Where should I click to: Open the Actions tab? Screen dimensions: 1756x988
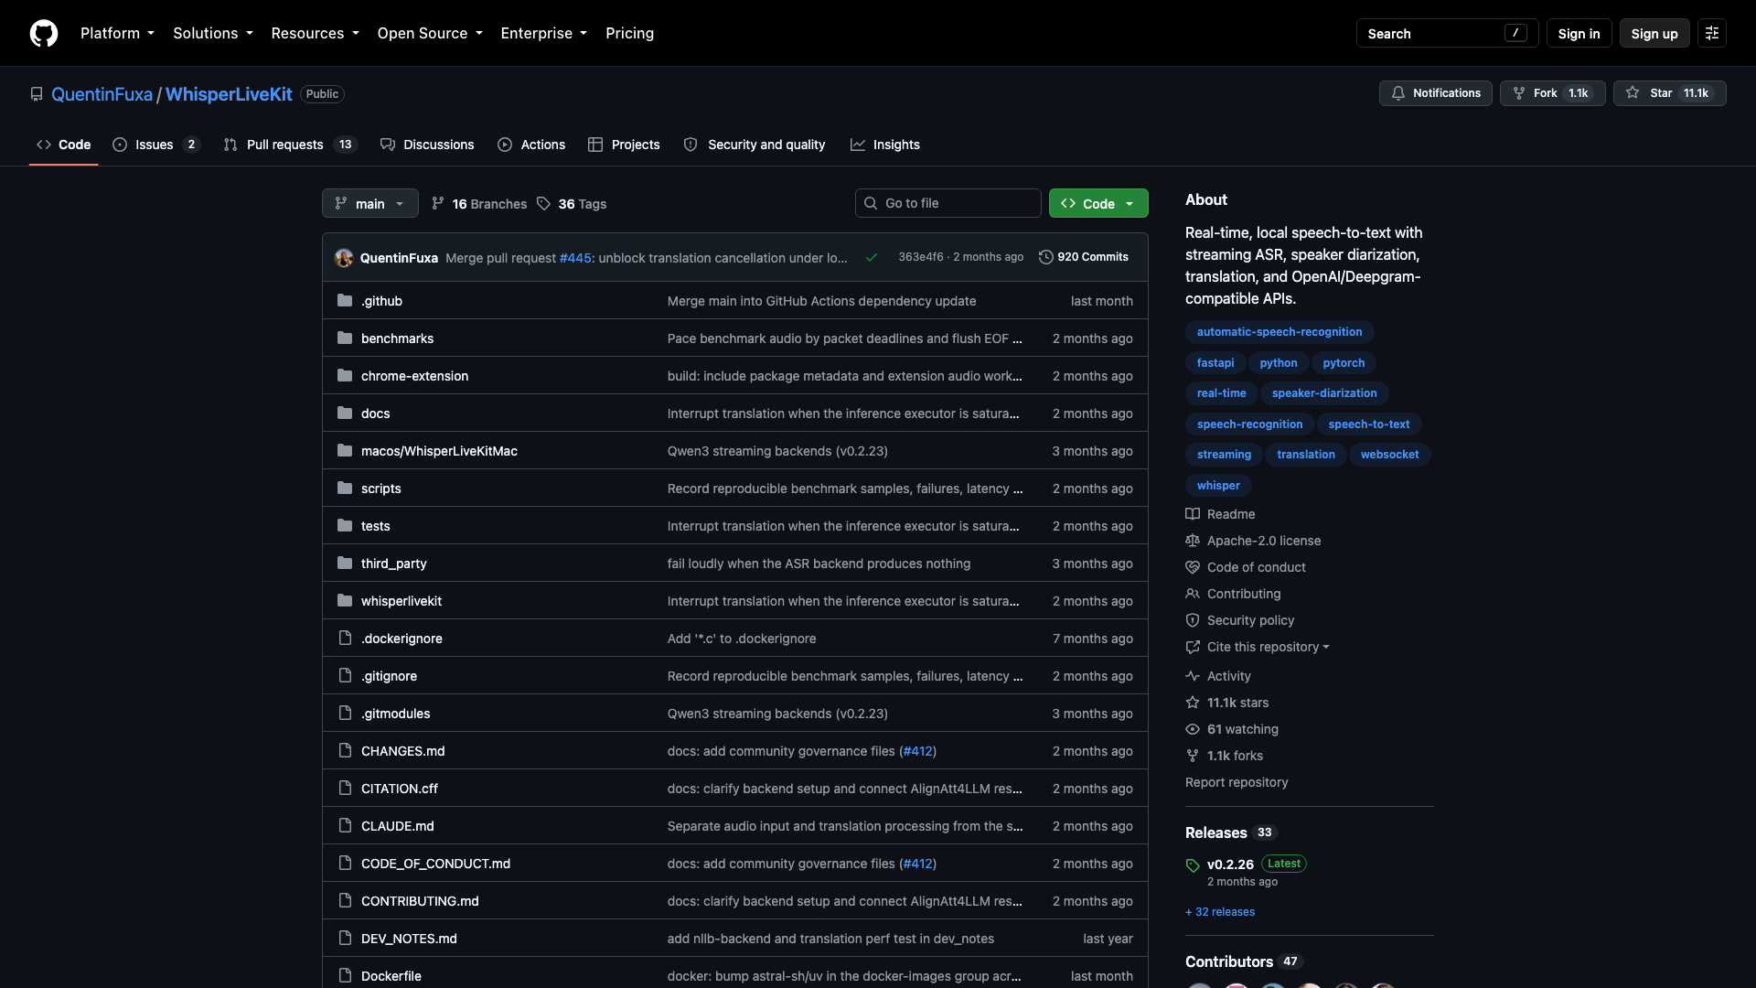531,145
